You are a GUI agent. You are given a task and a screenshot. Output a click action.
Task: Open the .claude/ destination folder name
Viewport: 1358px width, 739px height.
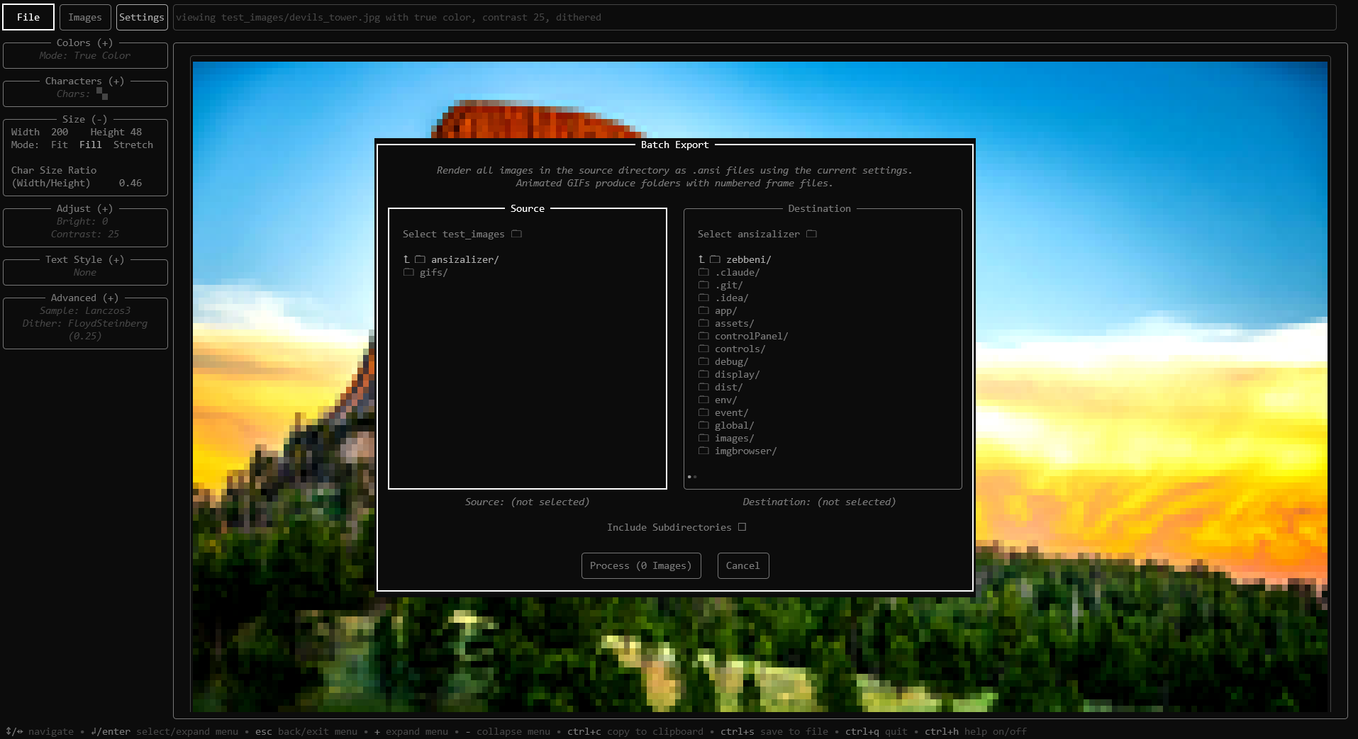pos(737,272)
